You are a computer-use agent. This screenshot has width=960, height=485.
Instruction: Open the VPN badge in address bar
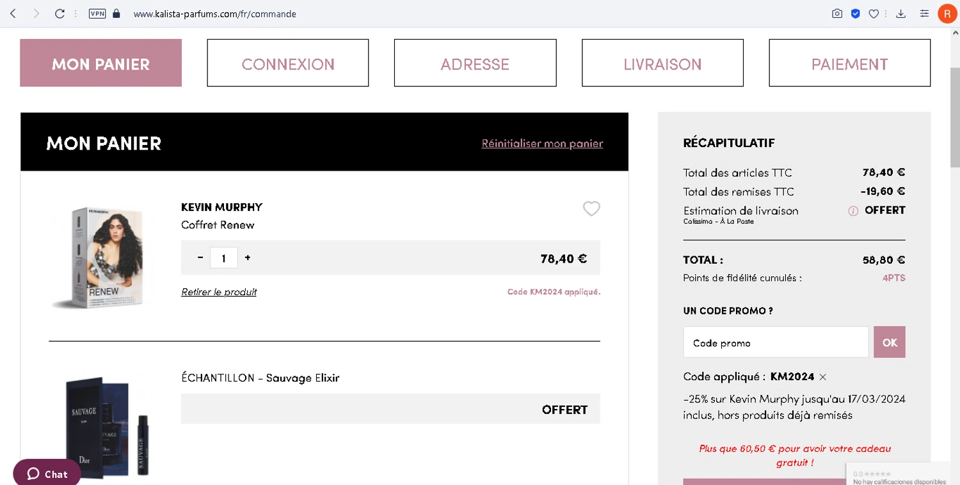click(x=97, y=13)
